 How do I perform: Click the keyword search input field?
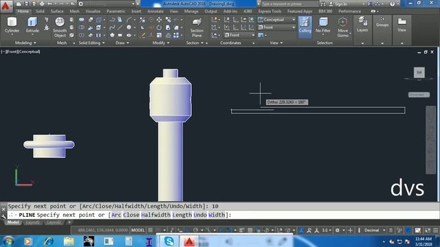click(x=289, y=4)
